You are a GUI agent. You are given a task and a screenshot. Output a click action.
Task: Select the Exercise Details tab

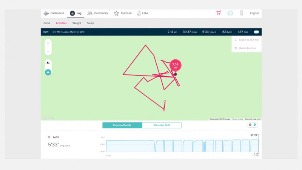pos(122,125)
